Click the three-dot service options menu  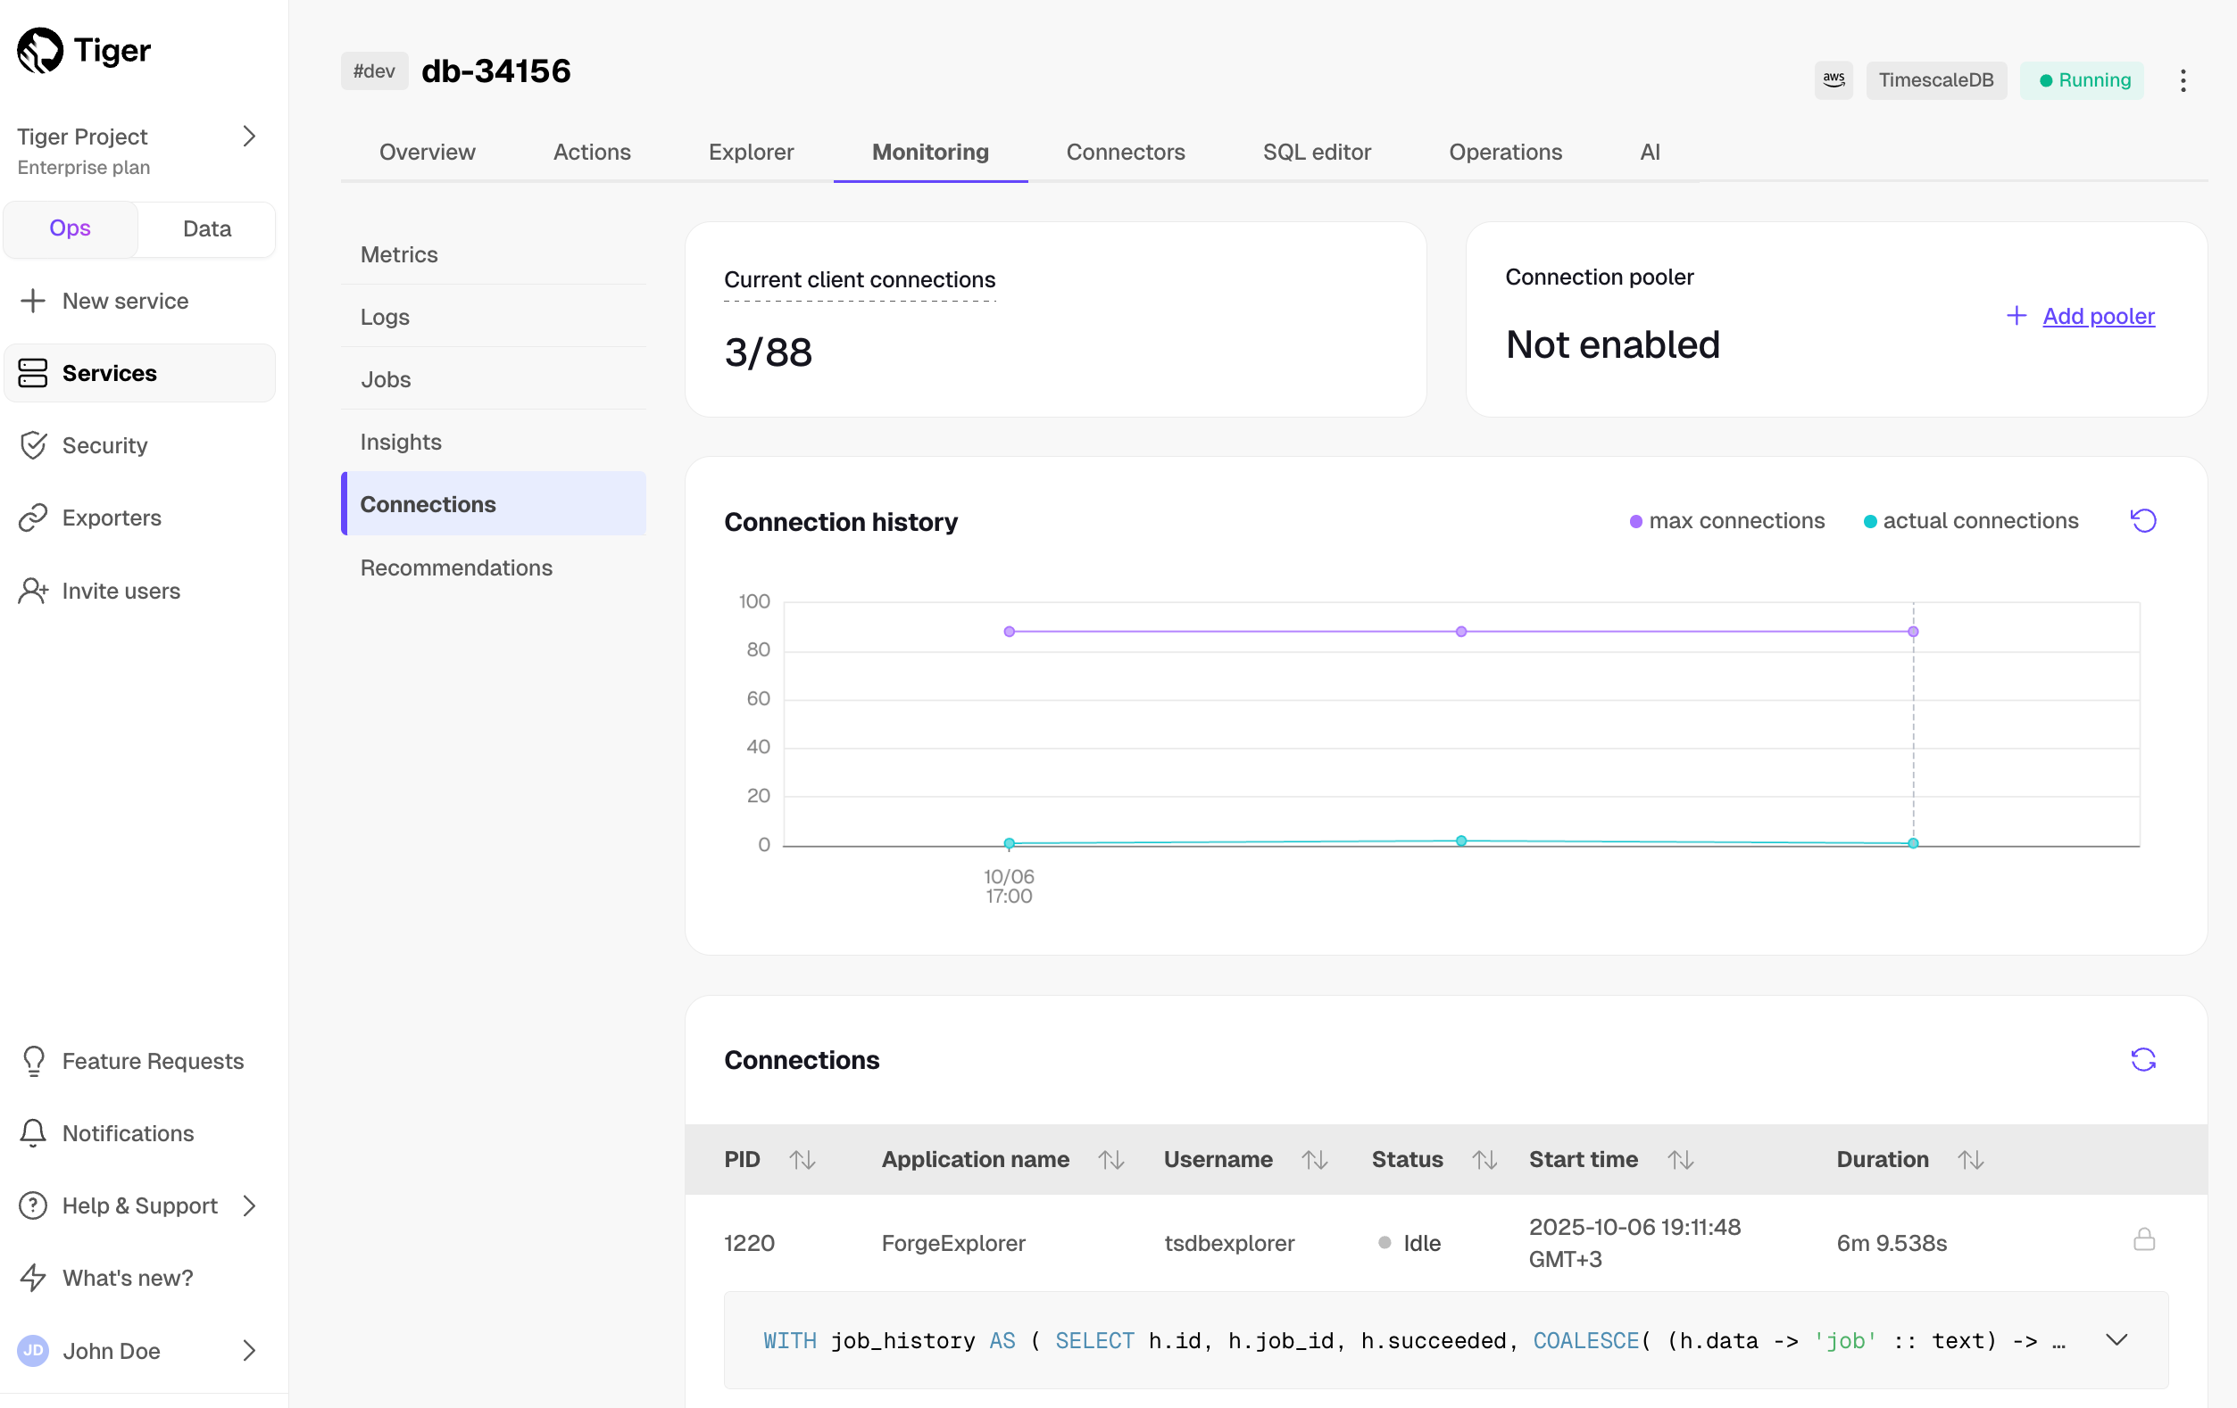pyautogui.click(x=2183, y=80)
